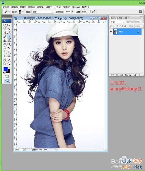
Task: Open the brush mode 正常 dropdown
Action: [43, 12]
